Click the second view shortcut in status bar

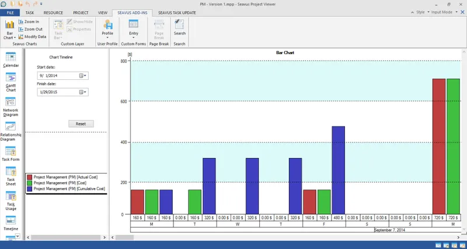coord(446,245)
